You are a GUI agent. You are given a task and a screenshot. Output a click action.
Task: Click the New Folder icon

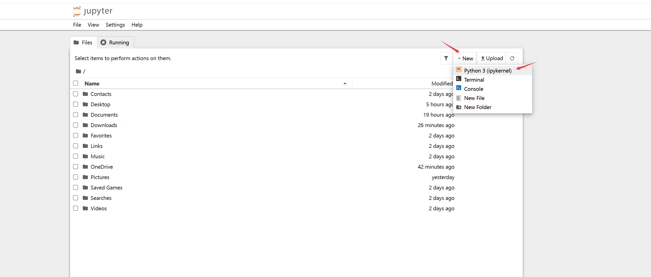(459, 107)
